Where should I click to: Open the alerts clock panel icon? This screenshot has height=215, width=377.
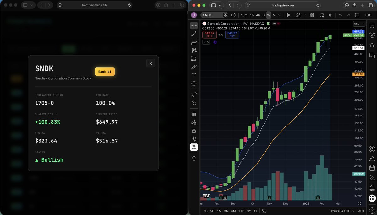point(372,35)
